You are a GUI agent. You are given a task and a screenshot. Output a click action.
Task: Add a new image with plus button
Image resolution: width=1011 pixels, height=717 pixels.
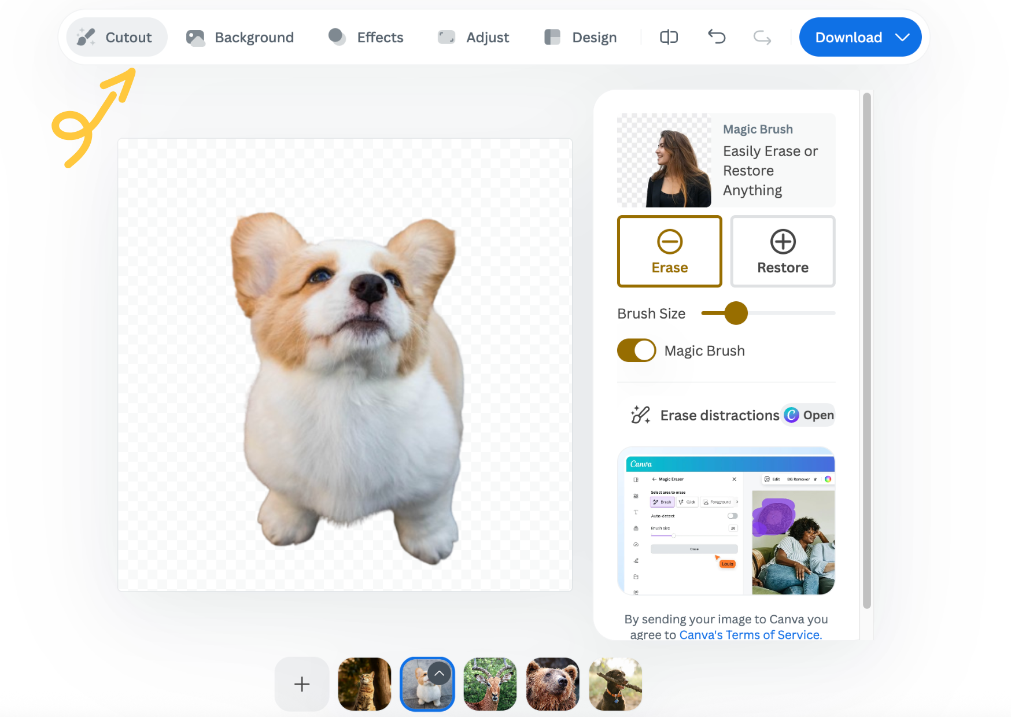302,685
